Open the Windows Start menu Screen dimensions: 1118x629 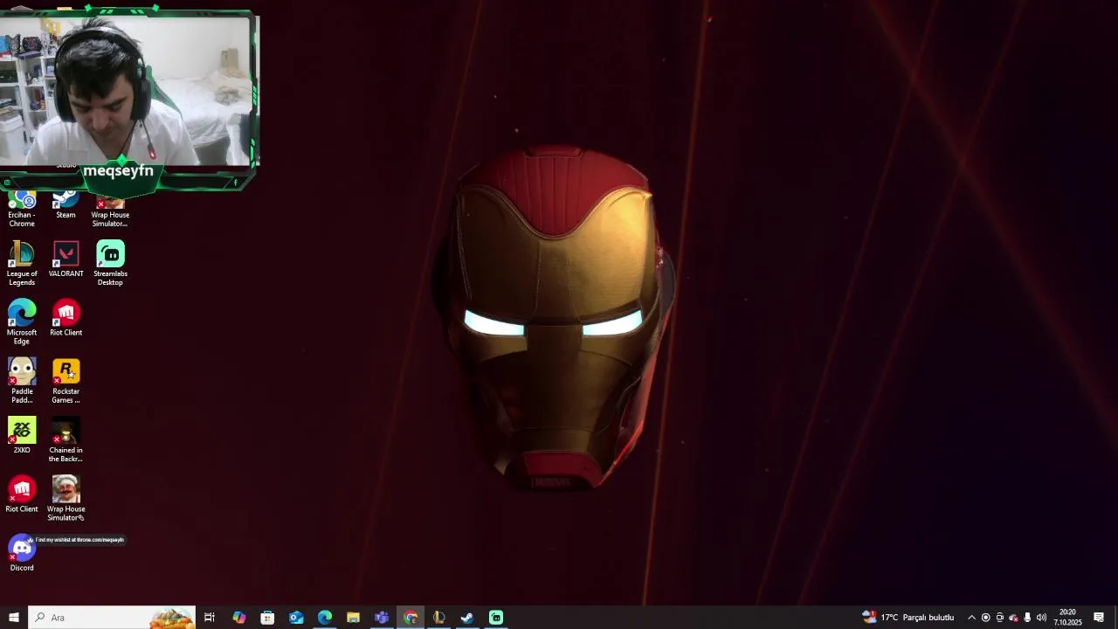[x=14, y=618]
